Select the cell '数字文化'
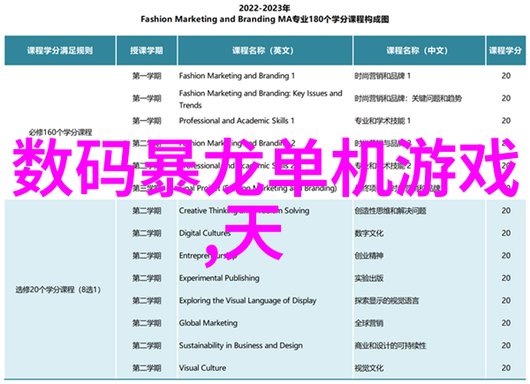This screenshot has width=530, height=384. point(368,233)
